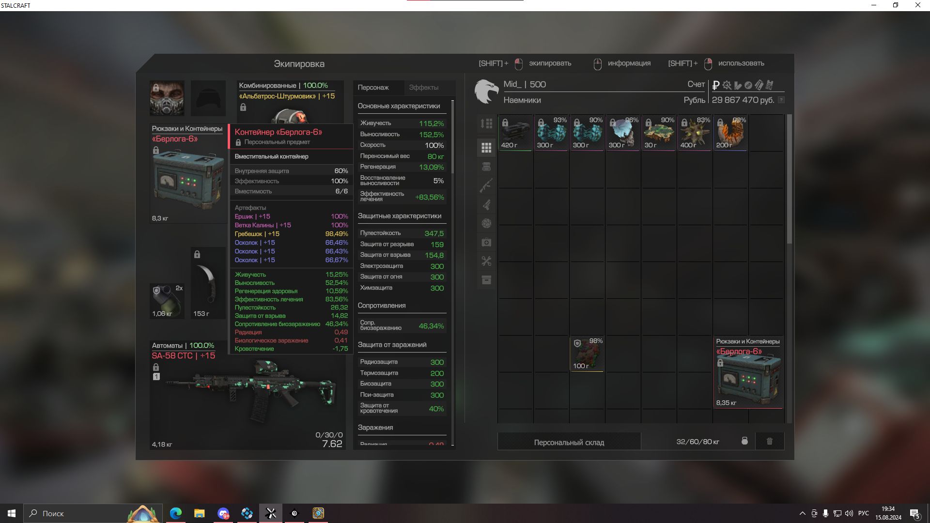The height and width of the screenshot is (523, 930).
Task: Select the 8,35 кг Берлога-6 container in storage
Action: (x=749, y=372)
